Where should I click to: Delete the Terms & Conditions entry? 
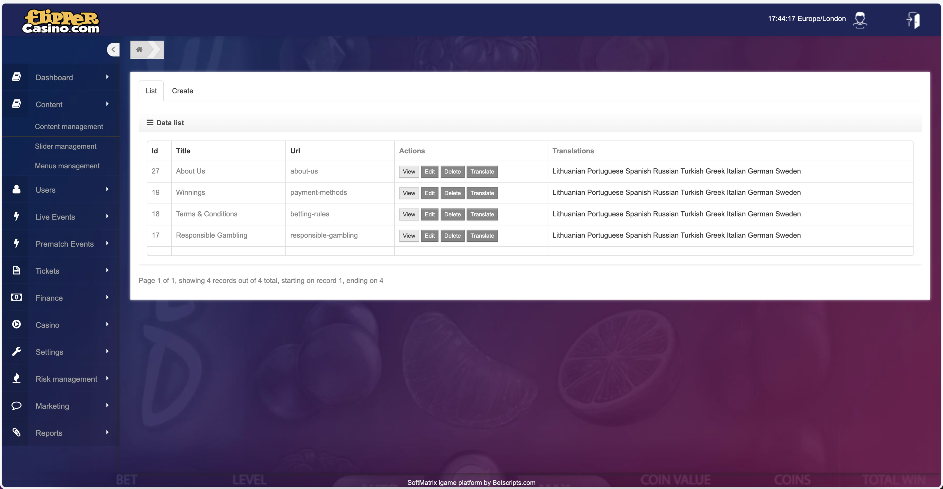coord(452,214)
